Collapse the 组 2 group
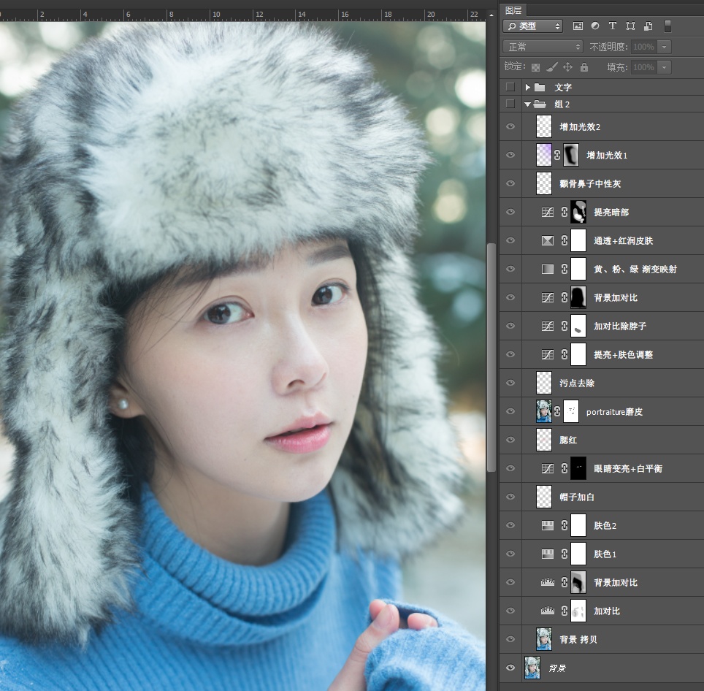Viewport: 704px width, 691px height. pyautogui.click(x=527, y=104)
